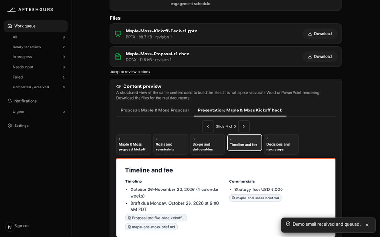
Task: Click the Content preview eye icon
Action: pos(119,87)
